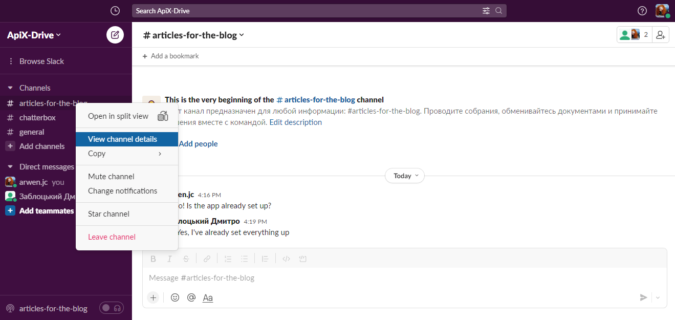Open the user profile avatar
Image resolution: width=675 pixels, height=320 pixels.
coord(662,11)
